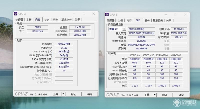
Task: Open the 处理器 tab in right window
Action: (x=110, y=21)
